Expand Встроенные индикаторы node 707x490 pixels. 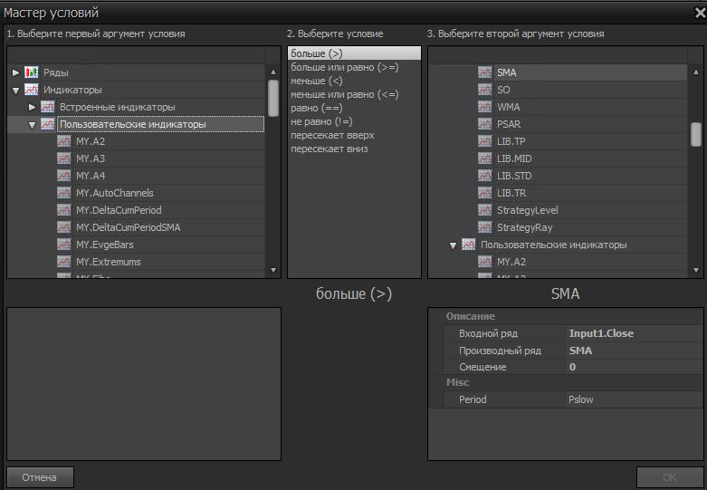(33, 107)
